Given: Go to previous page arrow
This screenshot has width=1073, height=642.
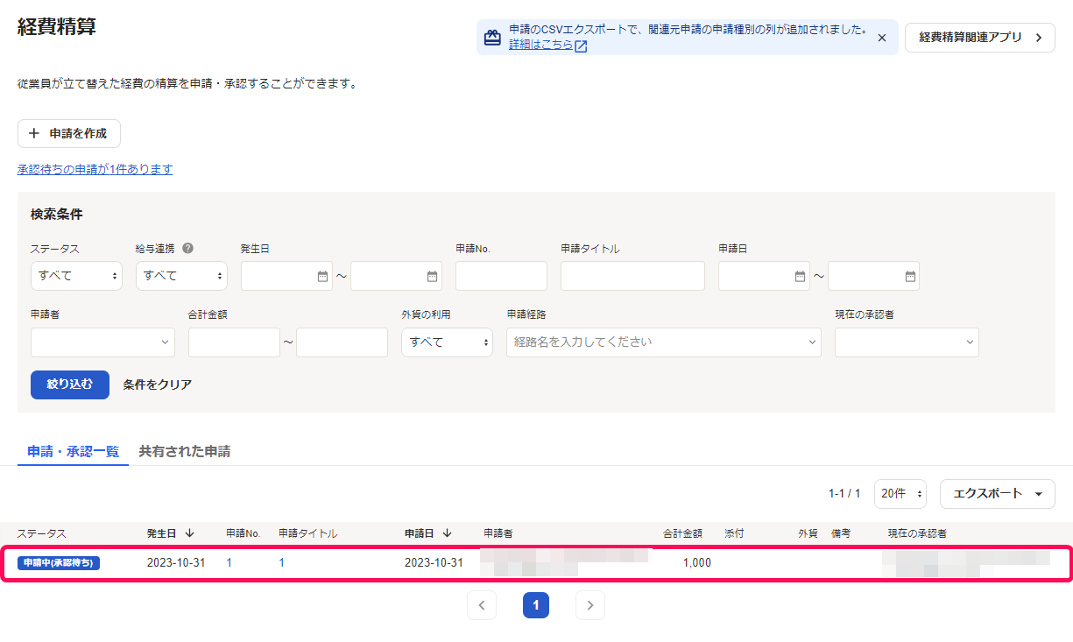Looking at the screenshot, I should (x=482, y=605).
